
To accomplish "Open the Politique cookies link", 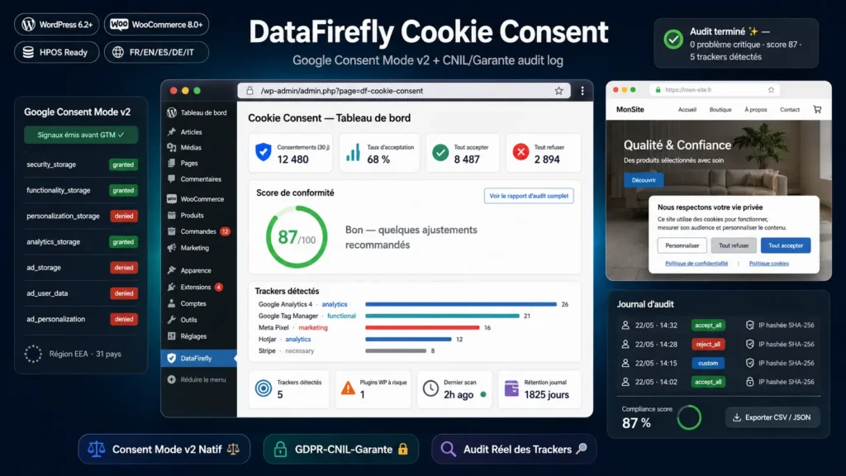I will 769,264.
